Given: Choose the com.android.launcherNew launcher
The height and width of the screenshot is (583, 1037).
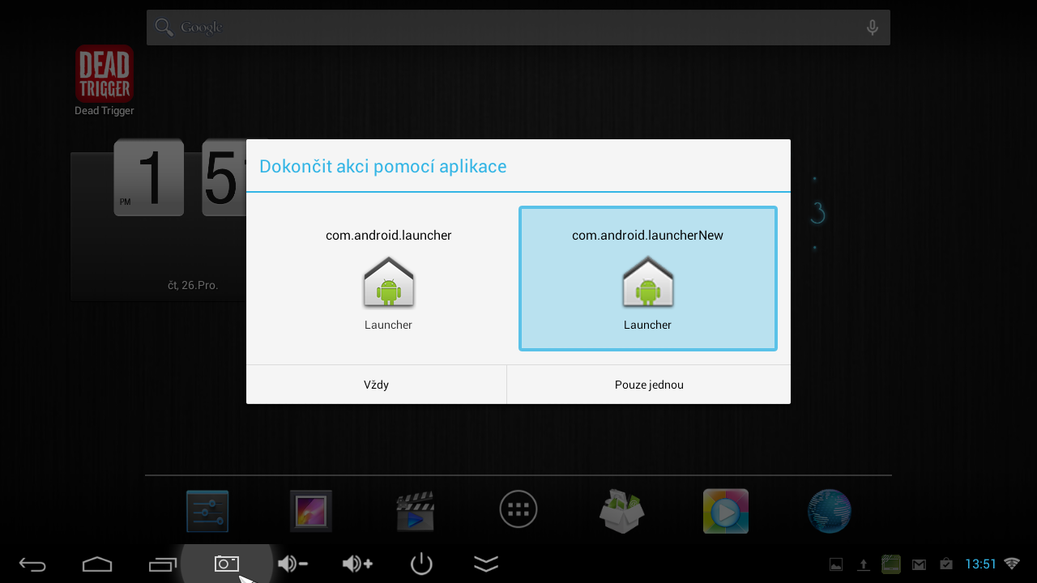Looking at the screenshot, I should point(647,279).
